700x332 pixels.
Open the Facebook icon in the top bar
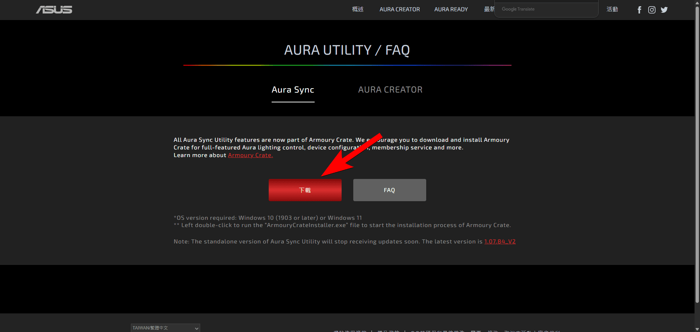coord(639,10)
